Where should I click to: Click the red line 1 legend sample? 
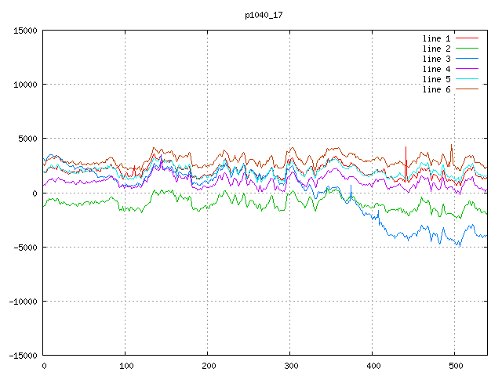[x=467, y=38]
